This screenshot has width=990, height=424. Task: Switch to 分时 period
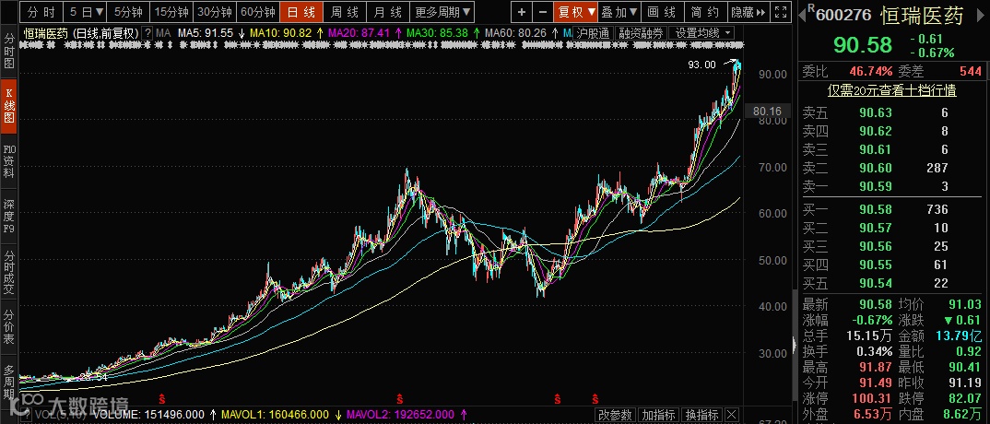tap(41, 11)
